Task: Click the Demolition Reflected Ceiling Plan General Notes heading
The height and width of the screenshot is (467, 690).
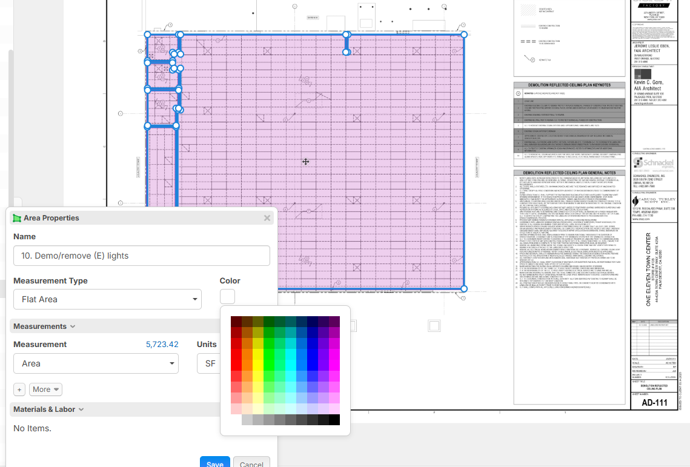Action: point(569,173)
